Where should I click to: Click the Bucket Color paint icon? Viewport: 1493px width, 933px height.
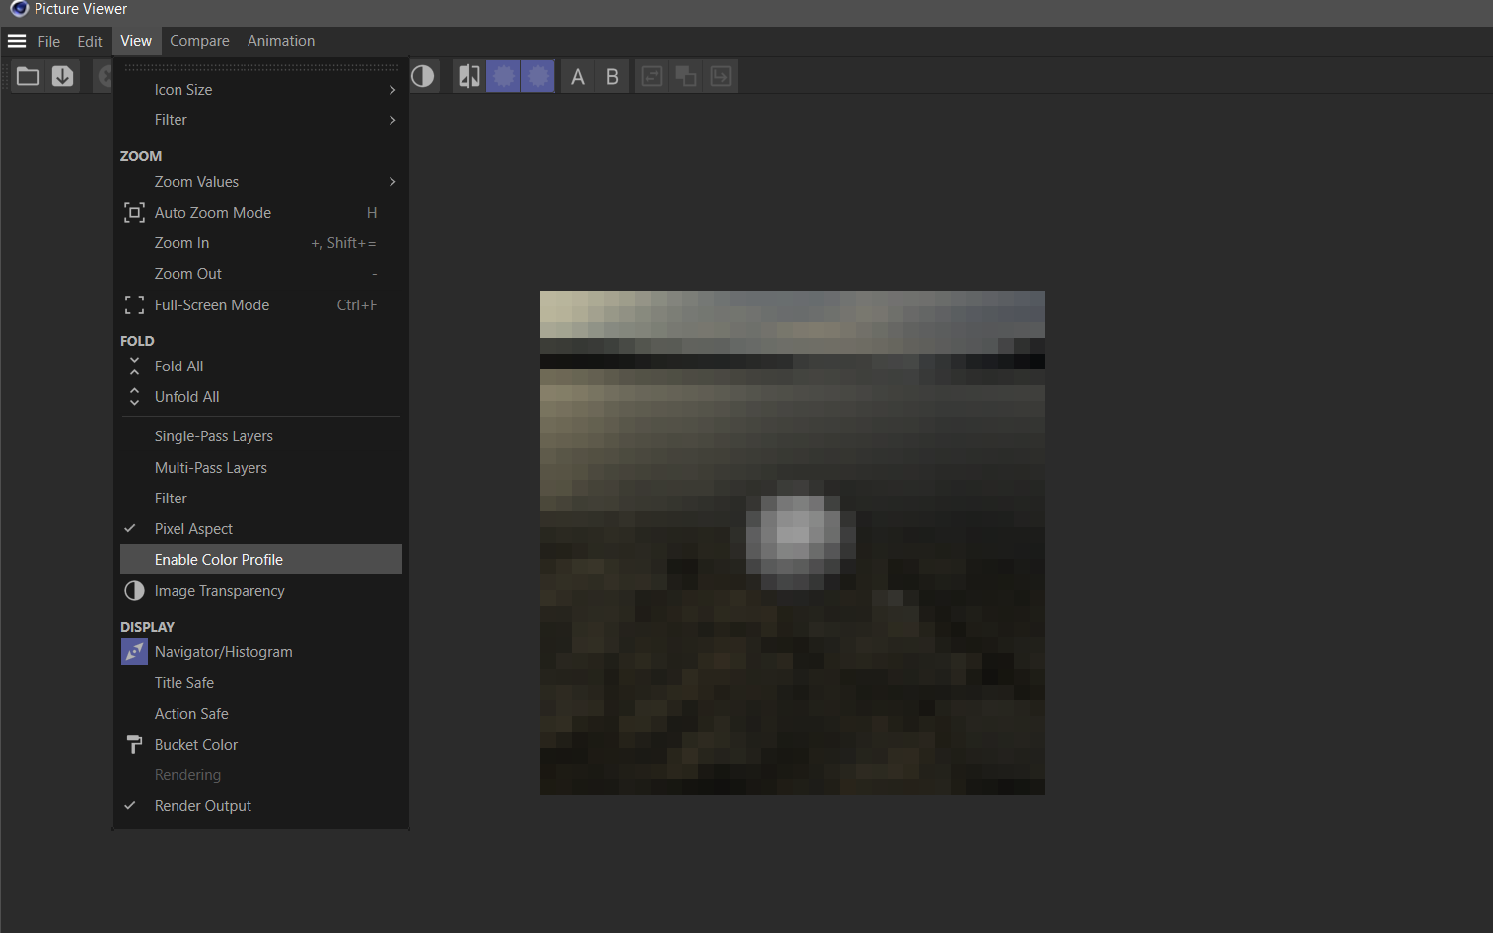[134, 745]
